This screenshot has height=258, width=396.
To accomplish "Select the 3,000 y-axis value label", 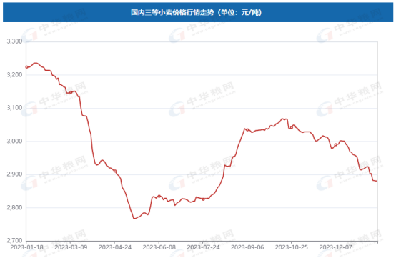I will 14,141.
